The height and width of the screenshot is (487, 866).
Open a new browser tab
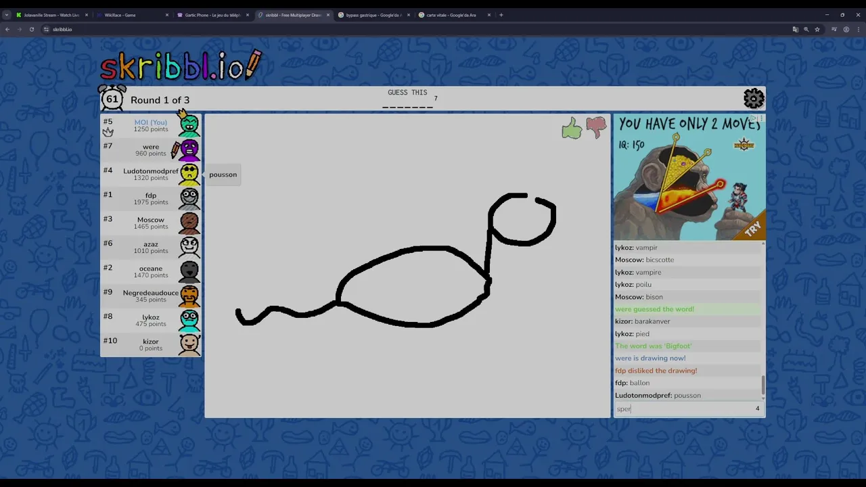click(x=501, y=15)
